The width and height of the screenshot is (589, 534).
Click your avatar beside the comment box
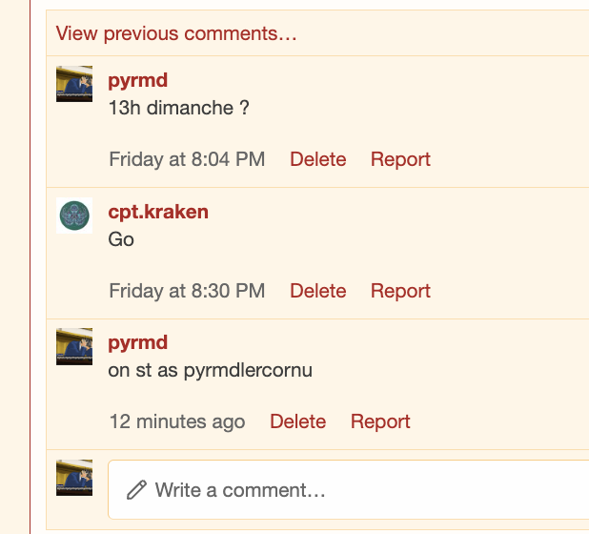click(x=74, y=478)
